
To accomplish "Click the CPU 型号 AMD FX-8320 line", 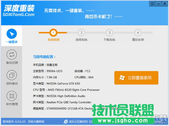I will coord(66,90).
